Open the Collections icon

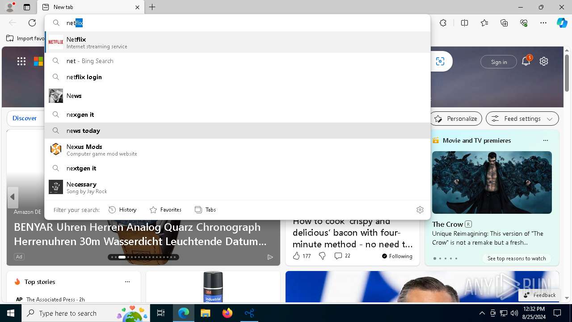click(x=504, y=23)
